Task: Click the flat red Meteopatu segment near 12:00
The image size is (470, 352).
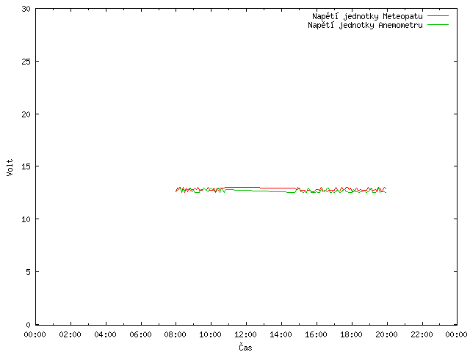Action: 246,188
